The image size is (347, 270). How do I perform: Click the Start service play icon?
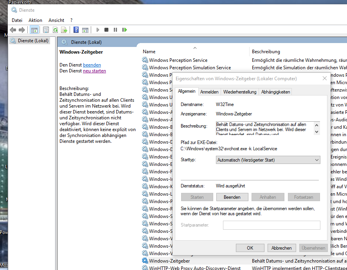point(97,30)
